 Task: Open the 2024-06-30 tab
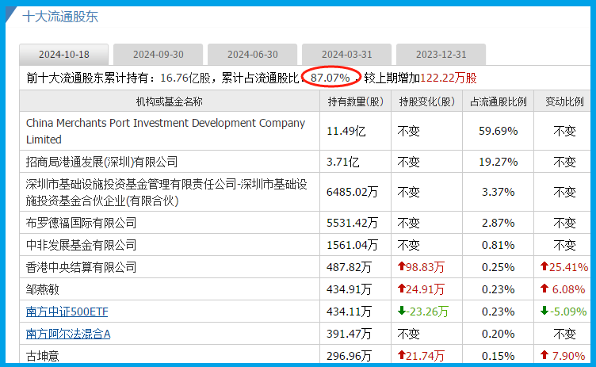(252, 55)
